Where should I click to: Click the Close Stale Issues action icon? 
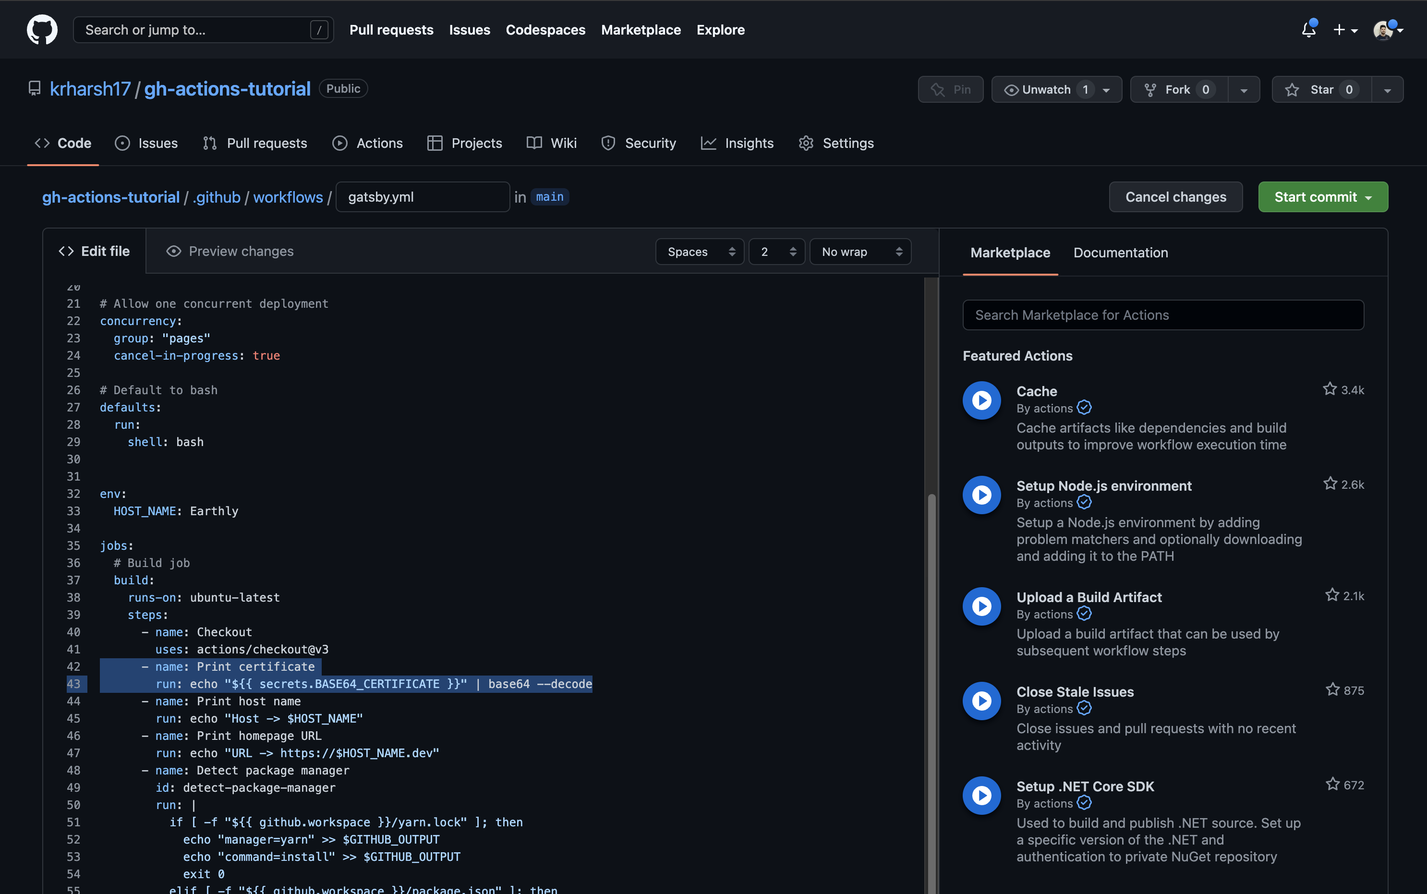click(x=981, y=701)
